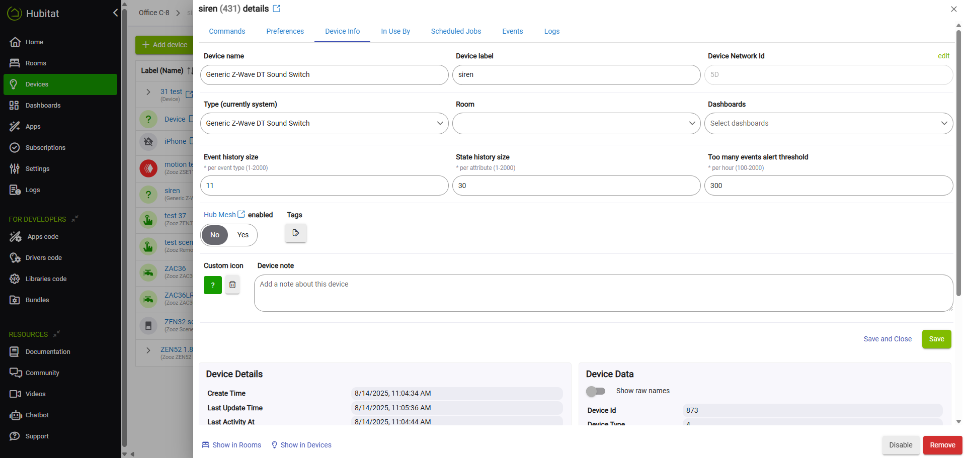Open the Type driver dropdown
Screen dimensions: 966x458
(x=325, y=123)
